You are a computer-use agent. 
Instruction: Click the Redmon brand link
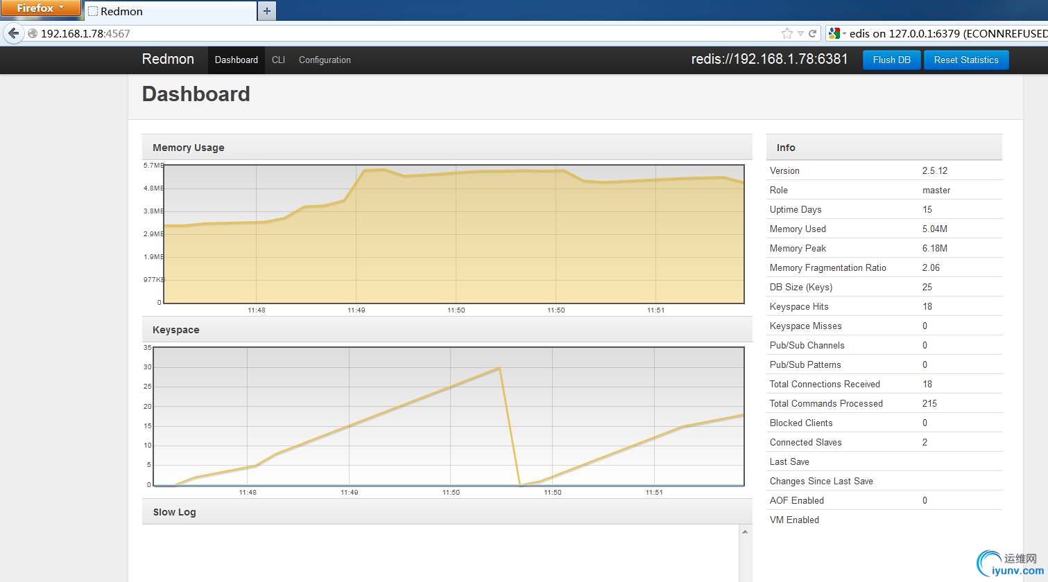pos(168,60)
